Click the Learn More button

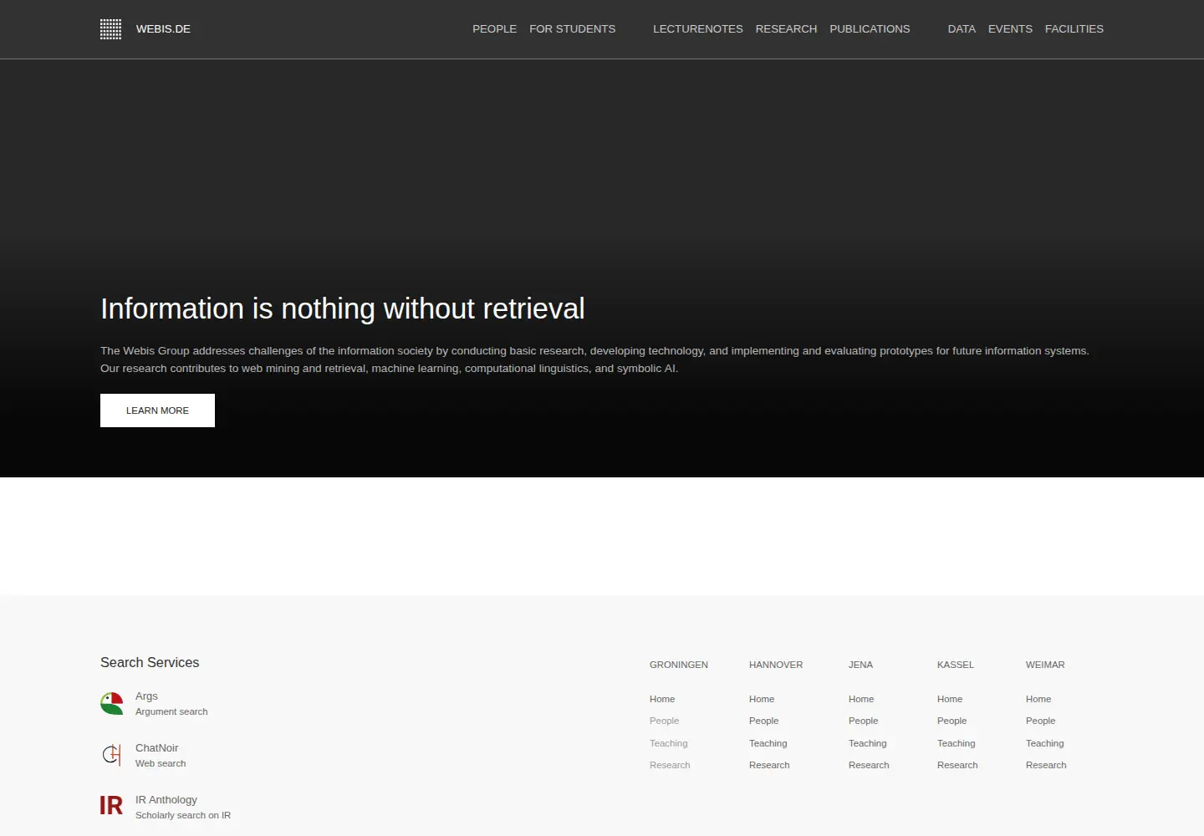pos(157,410)
